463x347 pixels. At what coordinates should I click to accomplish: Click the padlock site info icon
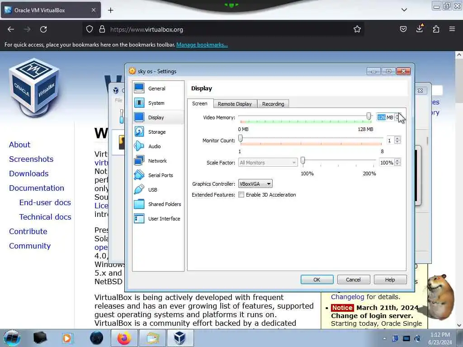102,29
